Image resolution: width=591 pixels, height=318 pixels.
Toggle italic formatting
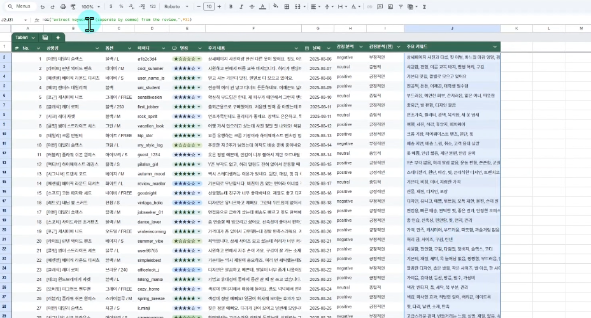(x=241, y=7)
